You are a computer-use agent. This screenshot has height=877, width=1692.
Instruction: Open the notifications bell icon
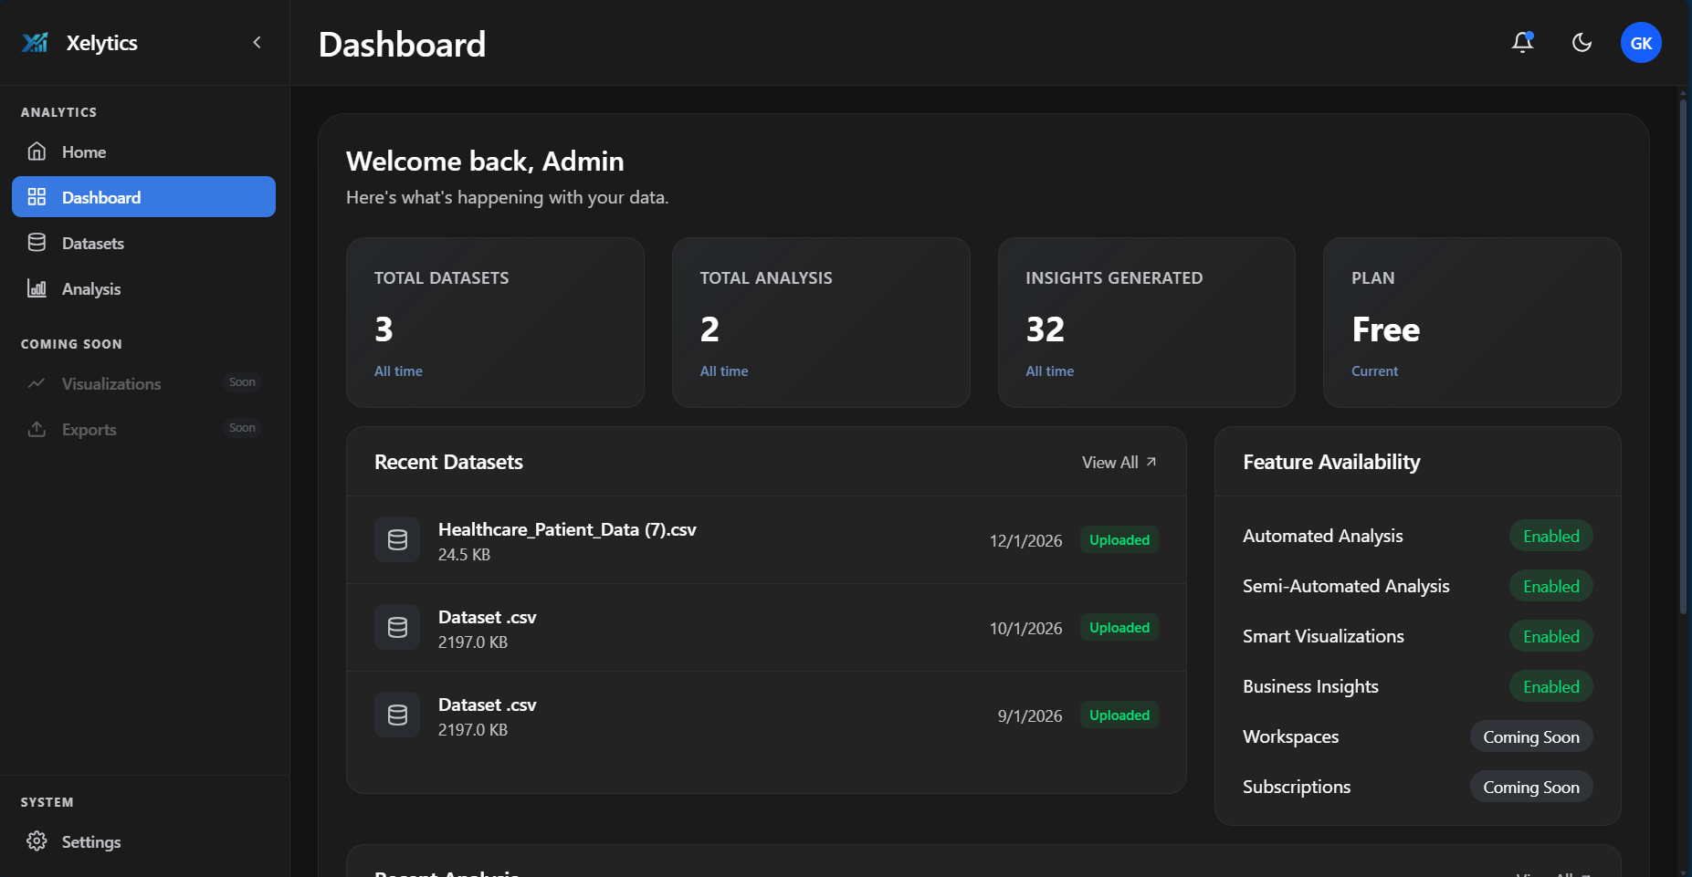[x=1522, y=42]
